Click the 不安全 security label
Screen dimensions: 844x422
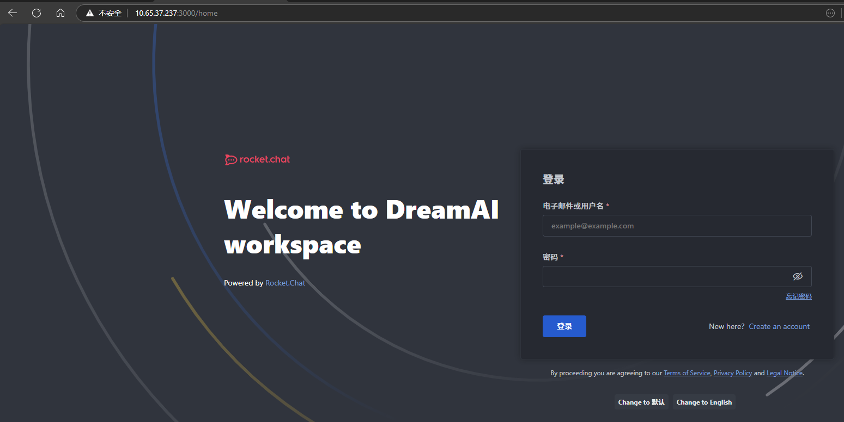click(x=110, y=13)
